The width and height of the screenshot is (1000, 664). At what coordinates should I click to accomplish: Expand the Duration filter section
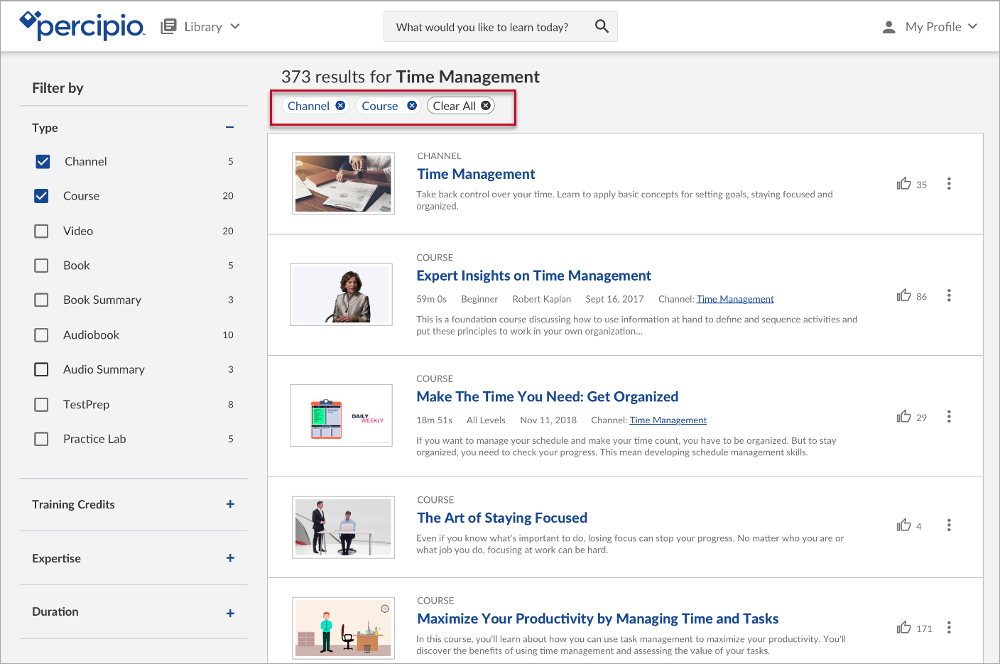[230, 613]
